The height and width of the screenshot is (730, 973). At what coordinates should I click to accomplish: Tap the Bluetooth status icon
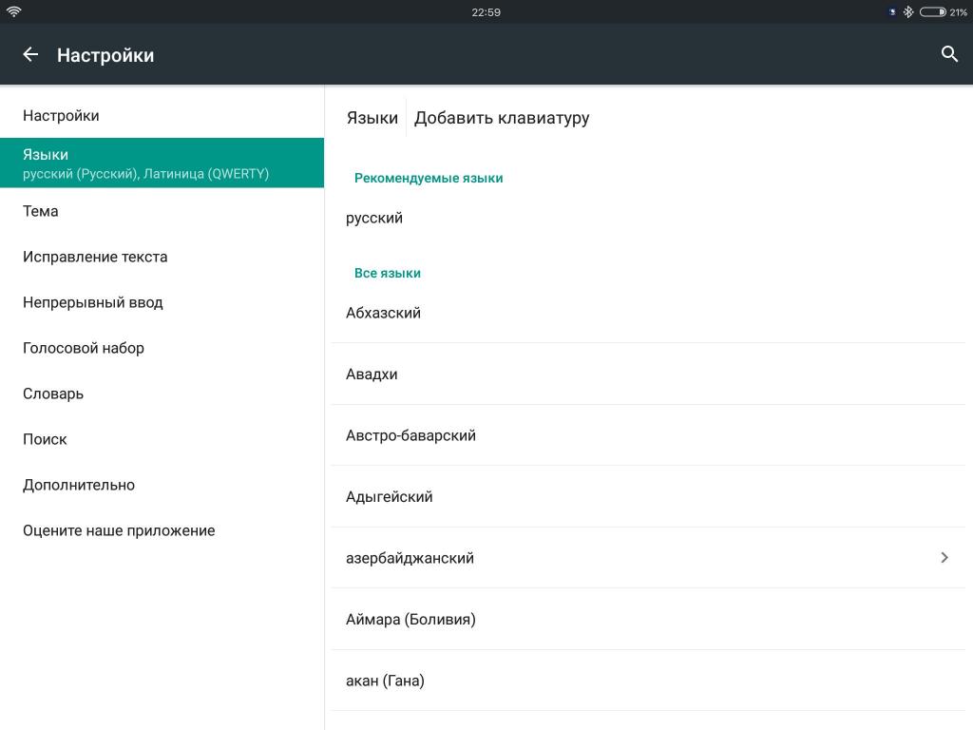coord(907,11)
